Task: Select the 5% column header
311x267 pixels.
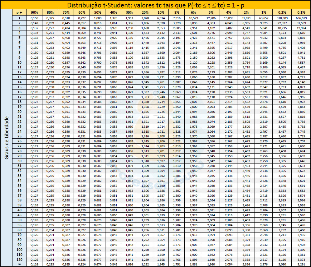Action: [x=211, y=12]
